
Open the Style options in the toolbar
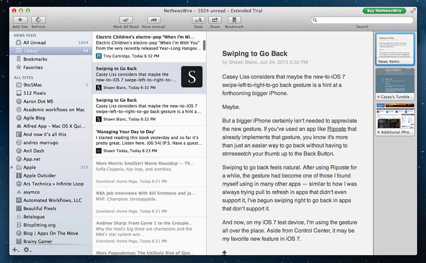tap(198, 20)
